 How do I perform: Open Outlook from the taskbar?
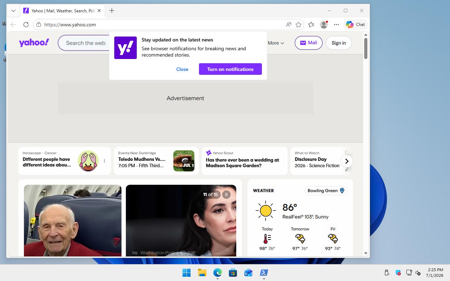pos(248,273)
